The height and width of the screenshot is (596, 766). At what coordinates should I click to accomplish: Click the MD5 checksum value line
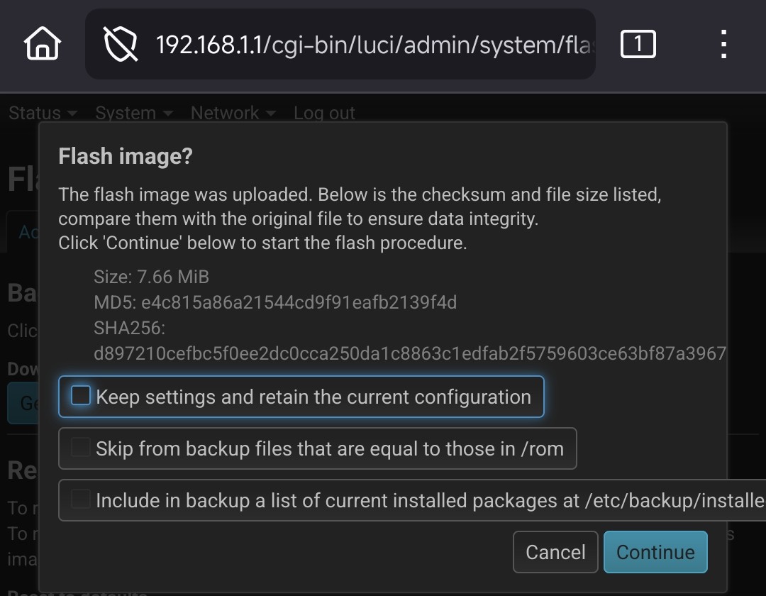tap(275, 302)
